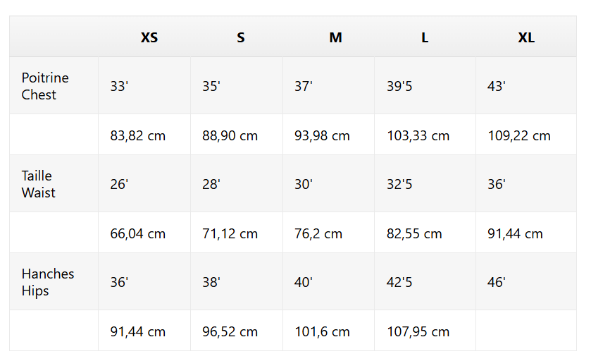Click the Taille Waist row label
The width and height of the screenshot is (591, 361).
coord(38,184)
